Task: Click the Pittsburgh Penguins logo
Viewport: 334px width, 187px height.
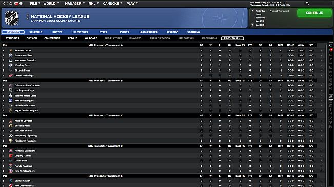Action: coord(11,141)
